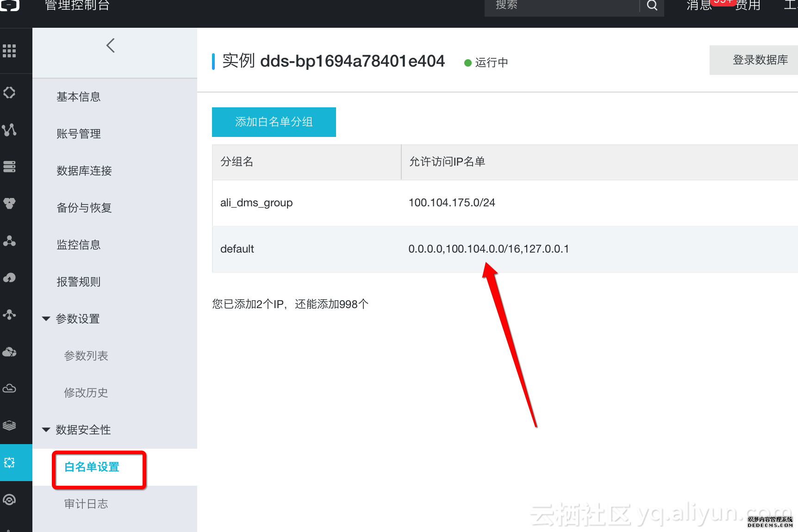
Task: Click the 添加白名单分组 button
Action: [x=274, y=122]
